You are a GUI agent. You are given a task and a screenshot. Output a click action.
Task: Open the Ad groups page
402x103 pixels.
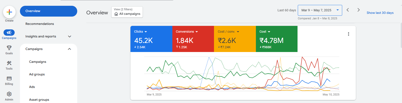point(37,74)
